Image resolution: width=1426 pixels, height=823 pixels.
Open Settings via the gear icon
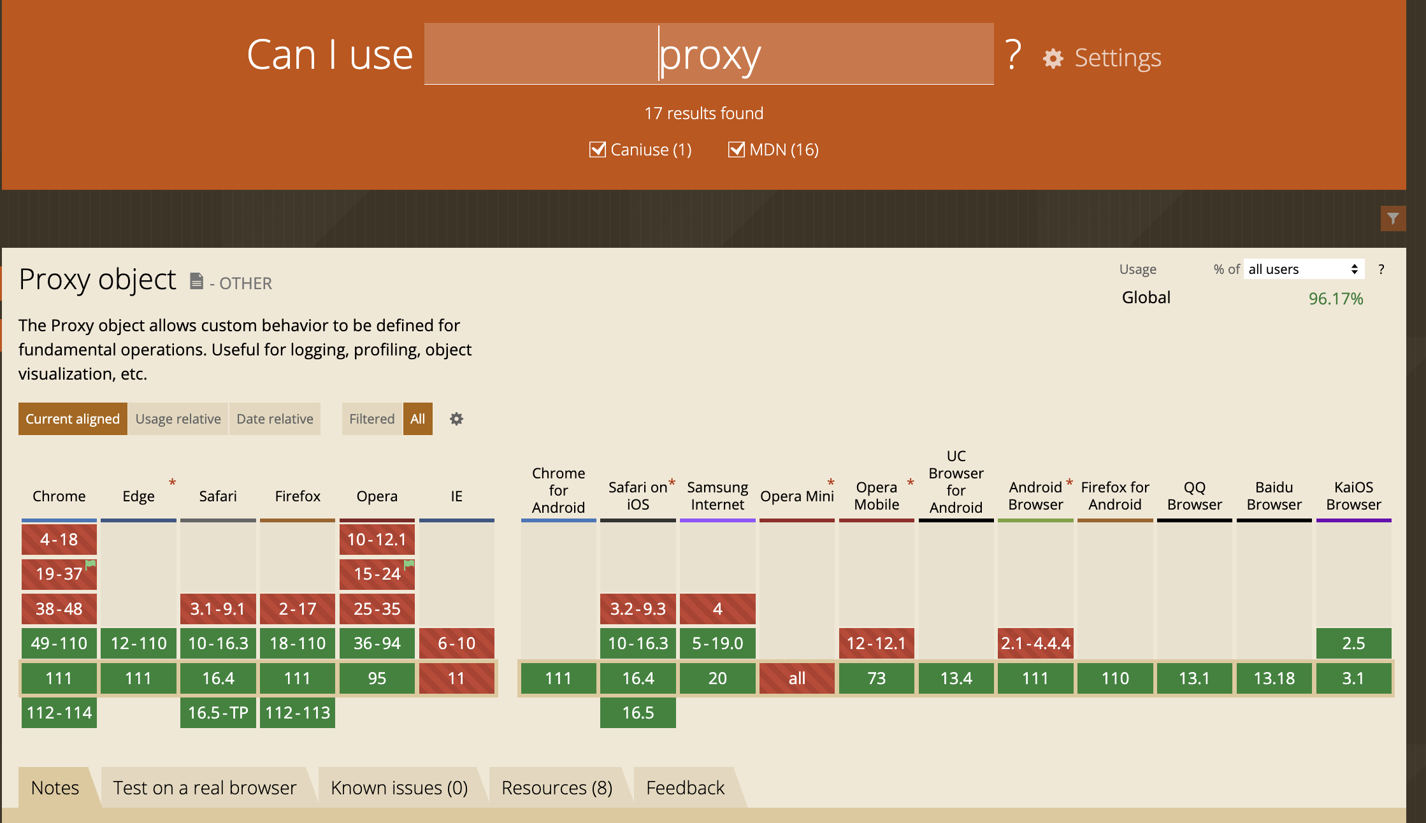click(x=1053, y=59)
